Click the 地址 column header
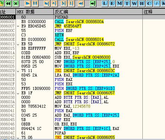165x140 pixels. pos(8,12)
